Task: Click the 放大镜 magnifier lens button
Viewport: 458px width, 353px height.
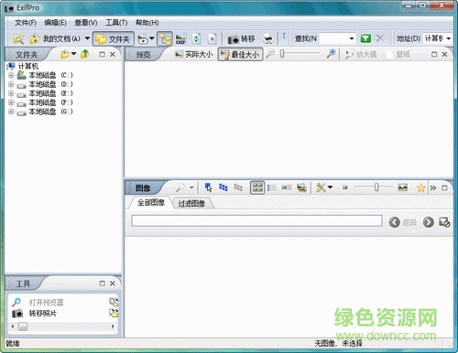Action: [361, 54]
